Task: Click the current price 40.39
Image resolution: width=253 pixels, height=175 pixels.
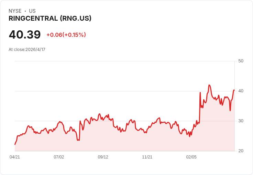Action: click(x=25, y=34)
